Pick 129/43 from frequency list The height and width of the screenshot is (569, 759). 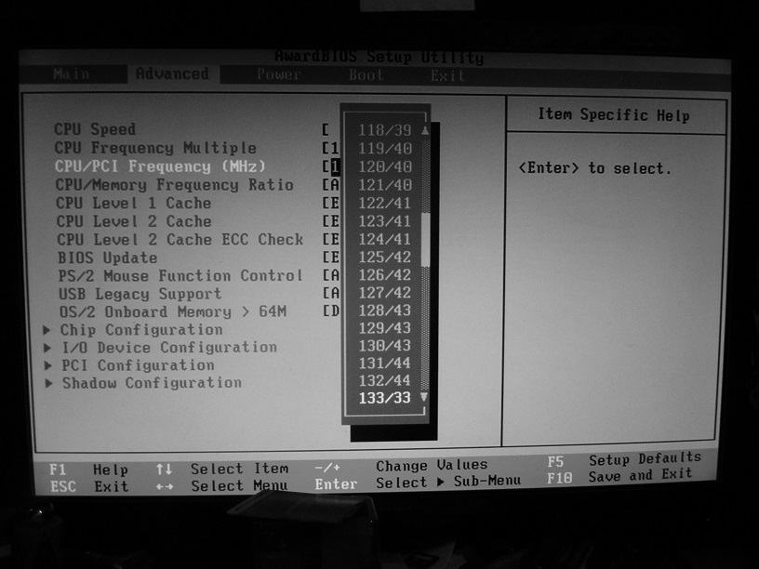click(385, 328)
